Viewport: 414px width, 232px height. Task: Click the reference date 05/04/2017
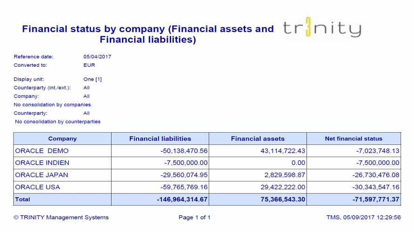point(97,57)
